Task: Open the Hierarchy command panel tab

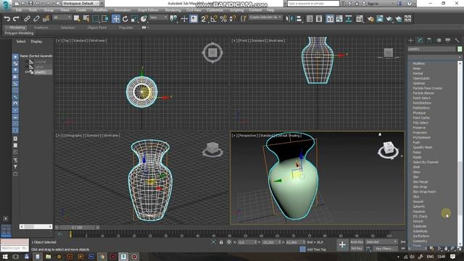Action: coord(429,41)
